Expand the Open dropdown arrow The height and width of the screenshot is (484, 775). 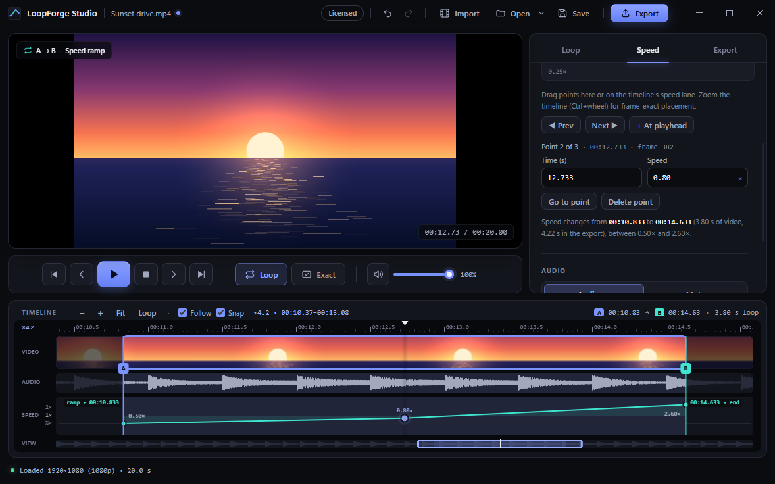[541, 13]
